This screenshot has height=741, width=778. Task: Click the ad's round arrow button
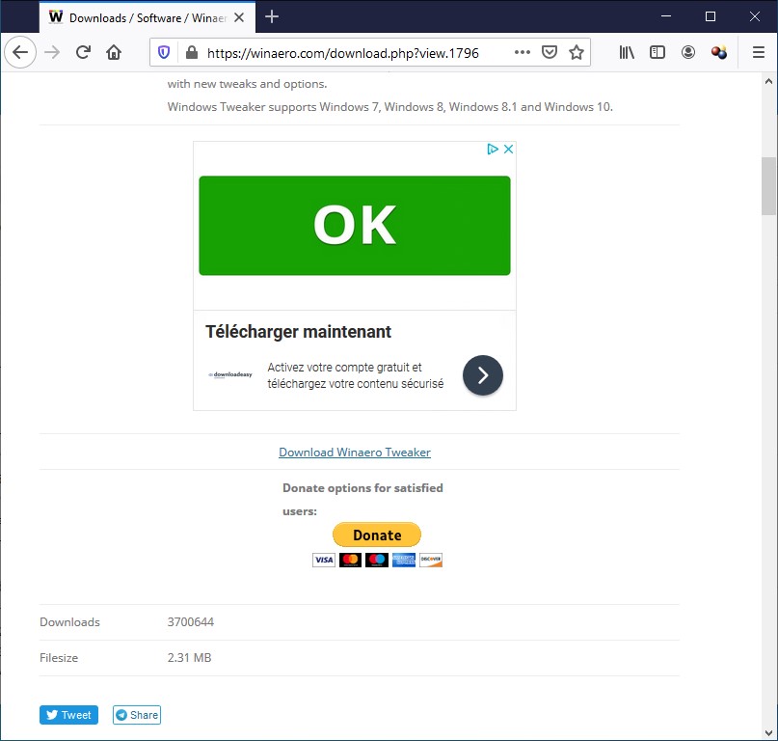click(x=482, y=375)
